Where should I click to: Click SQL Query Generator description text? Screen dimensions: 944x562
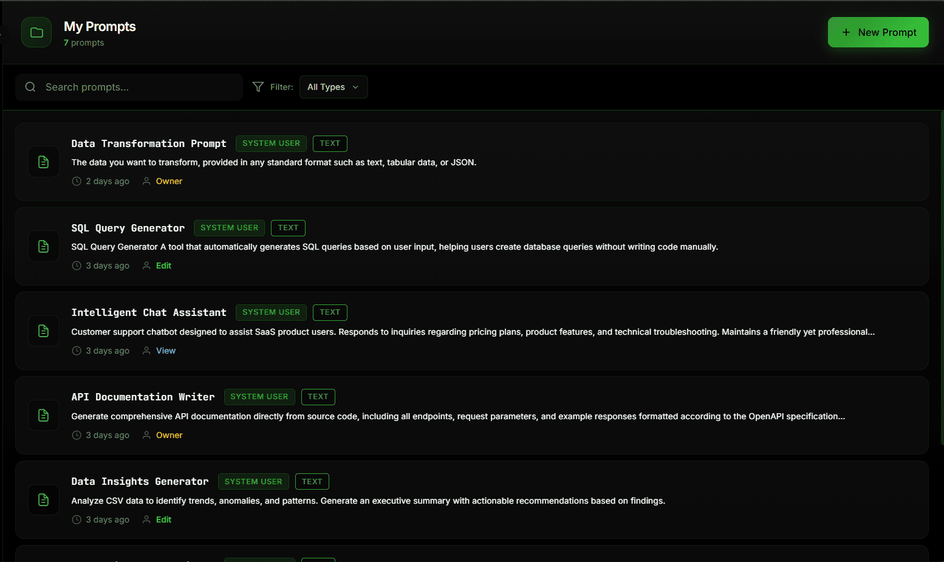pos(395,247)
